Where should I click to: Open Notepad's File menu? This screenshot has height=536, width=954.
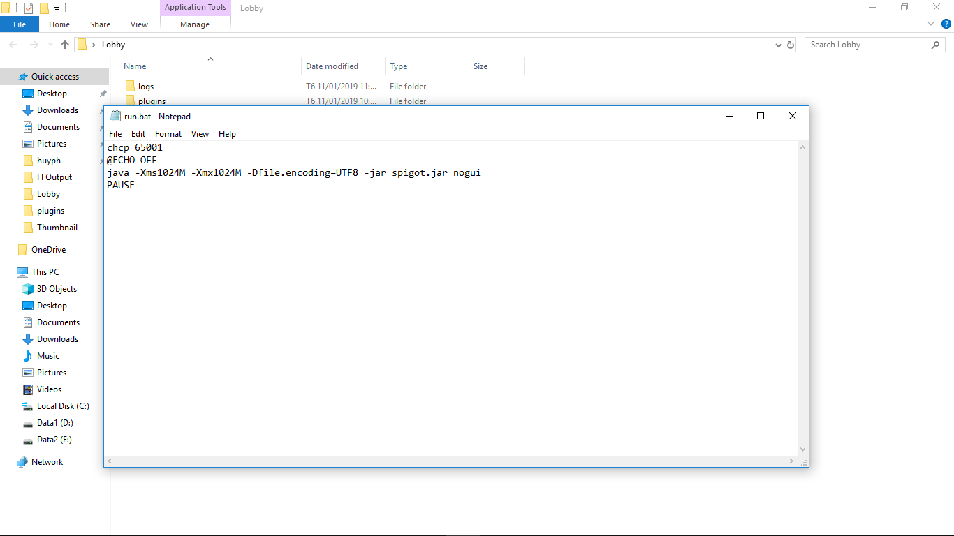pos(115,134)
